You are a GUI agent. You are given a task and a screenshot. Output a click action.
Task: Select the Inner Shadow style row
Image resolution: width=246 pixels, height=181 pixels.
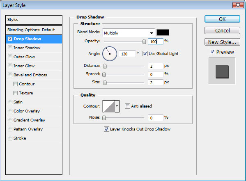click(34, 48)
